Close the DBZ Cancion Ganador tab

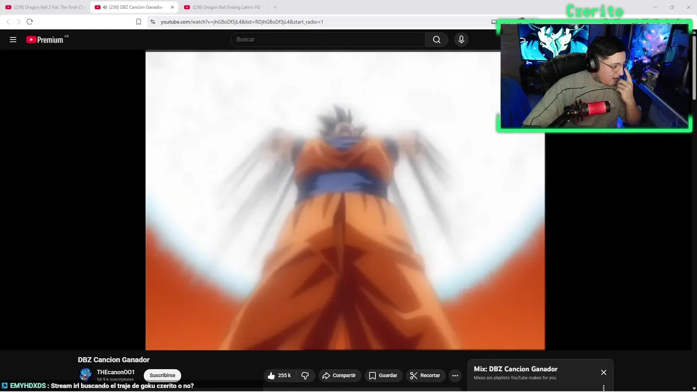[172, 7]
